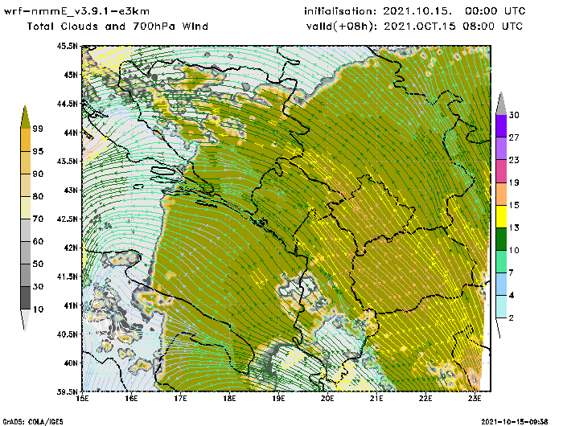563x426 pixels.
Task: Select the pink 19–23 wind speed swatch
Action: [x=501, y=171]
